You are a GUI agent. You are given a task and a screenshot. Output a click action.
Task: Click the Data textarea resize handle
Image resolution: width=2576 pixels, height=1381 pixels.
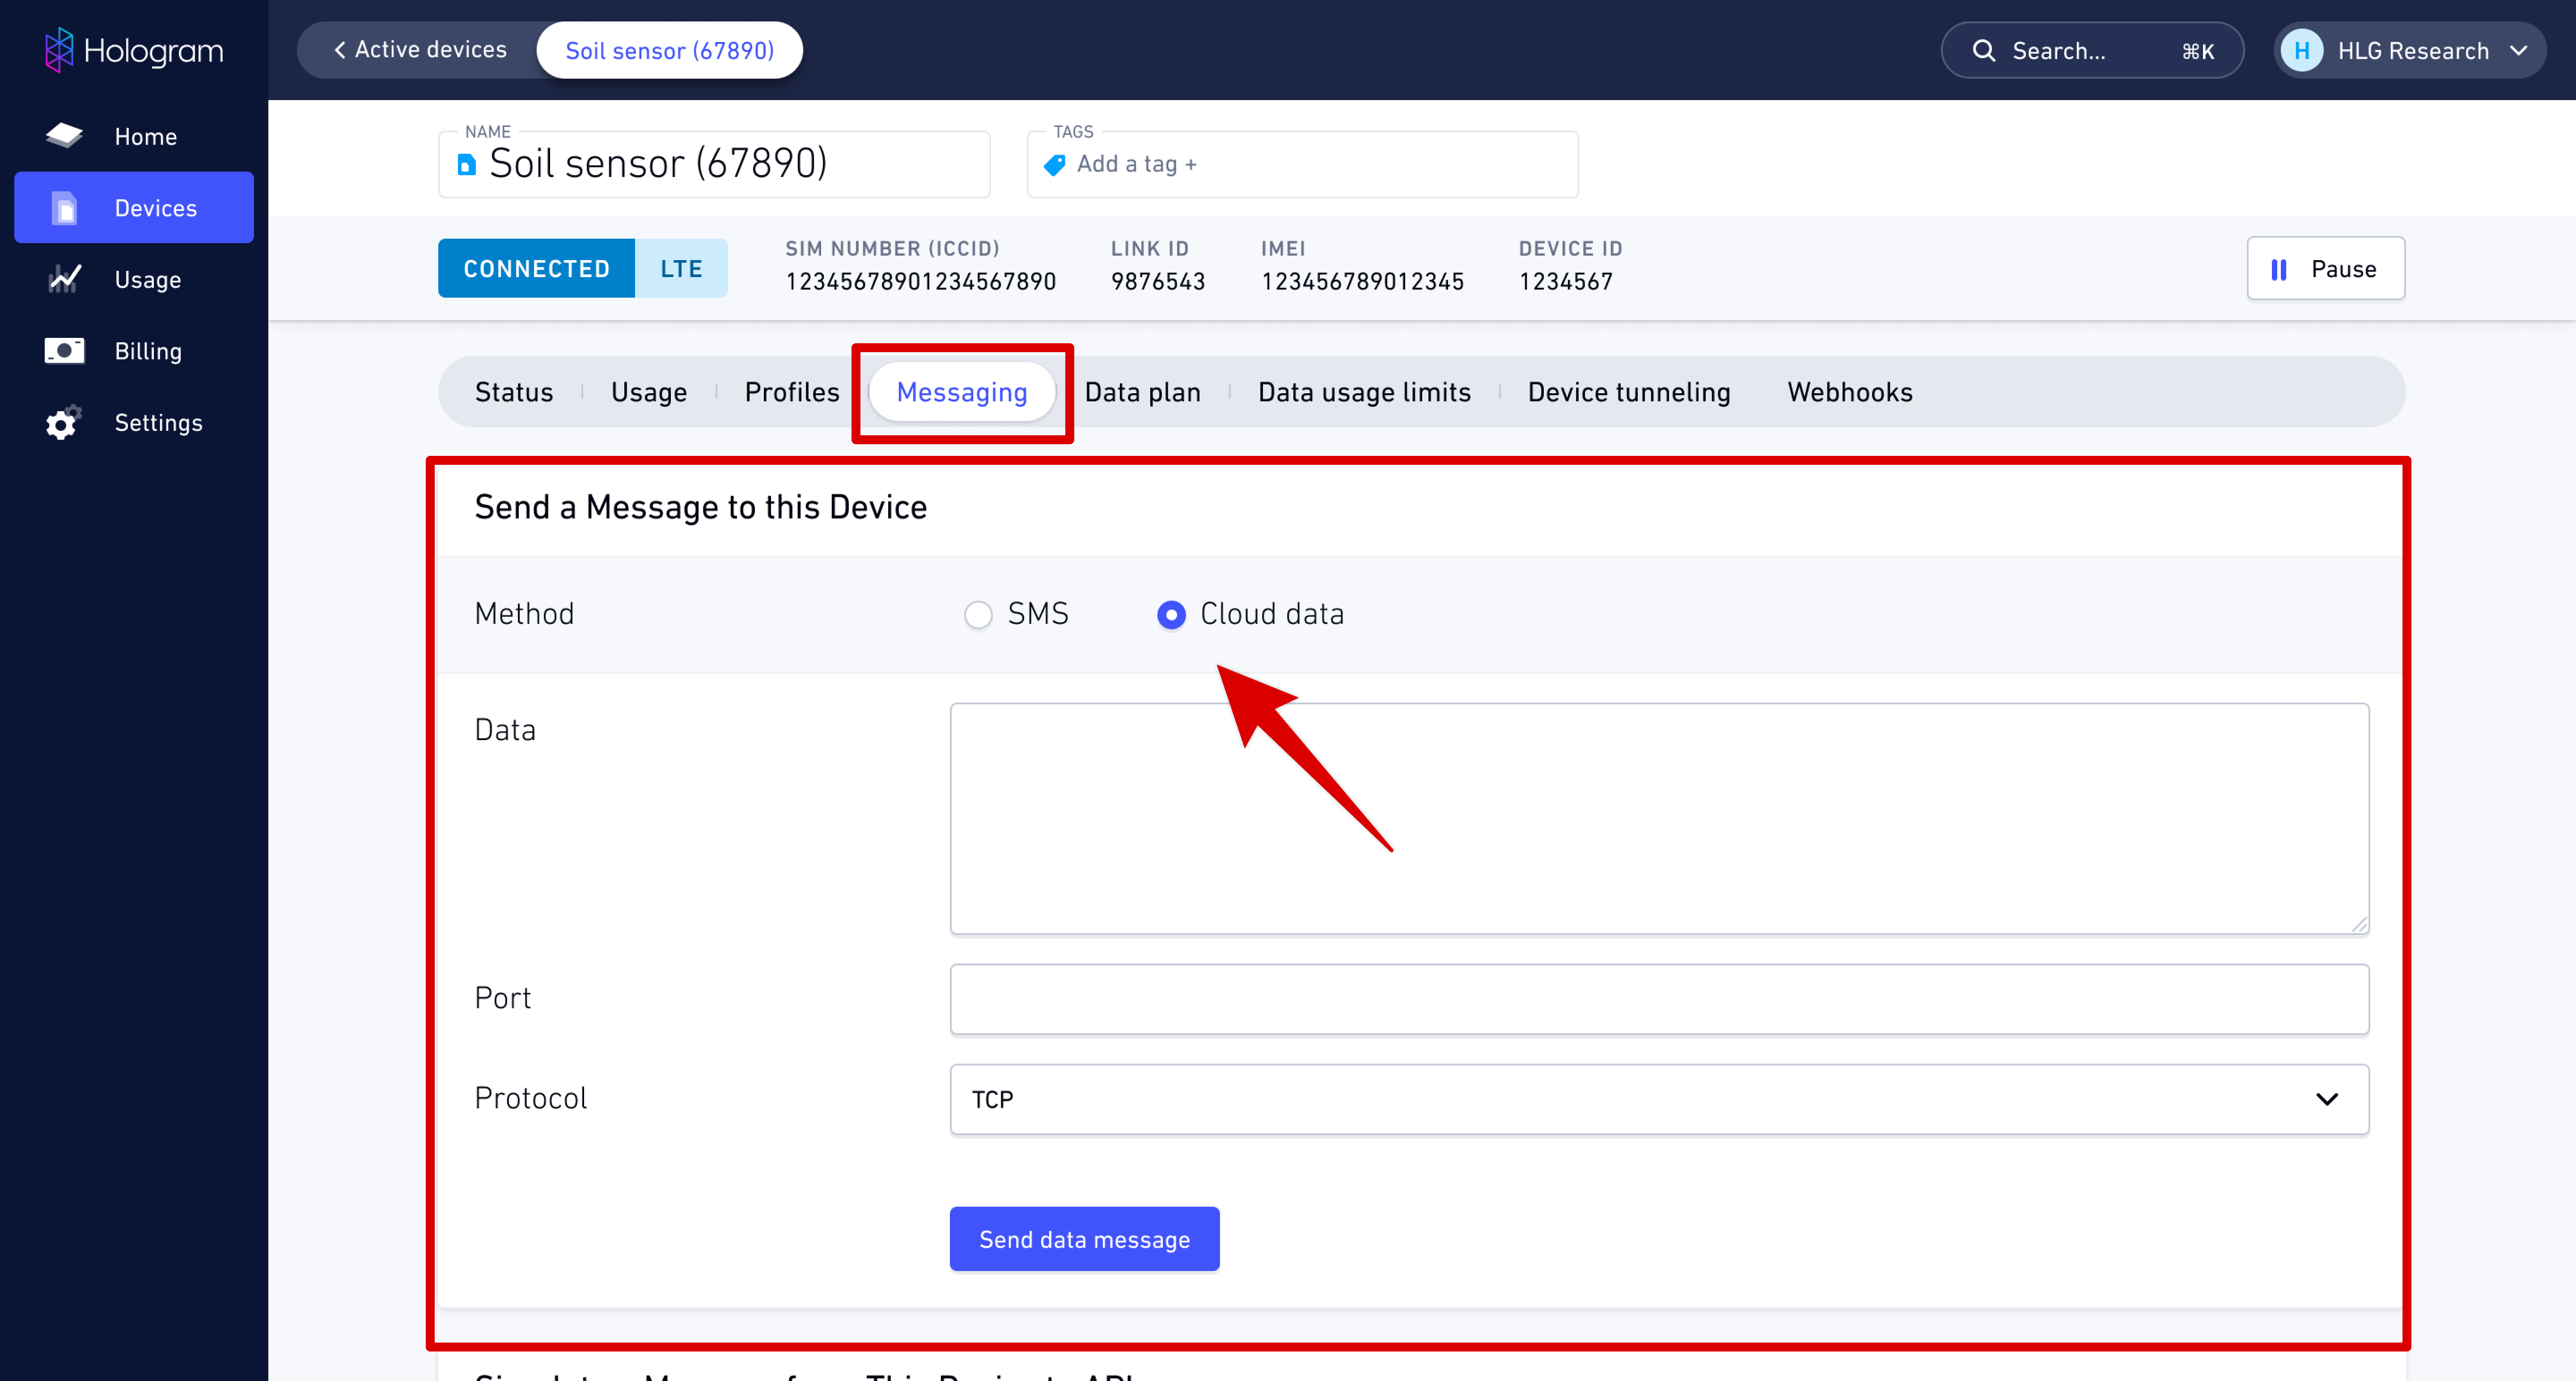point(2359,925)
